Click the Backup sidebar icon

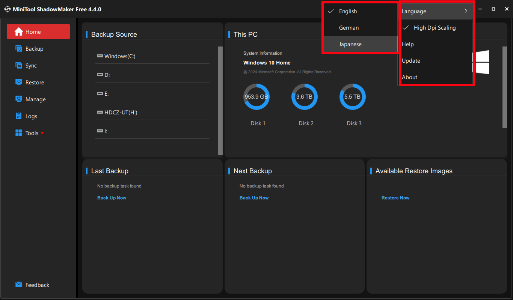19,48
